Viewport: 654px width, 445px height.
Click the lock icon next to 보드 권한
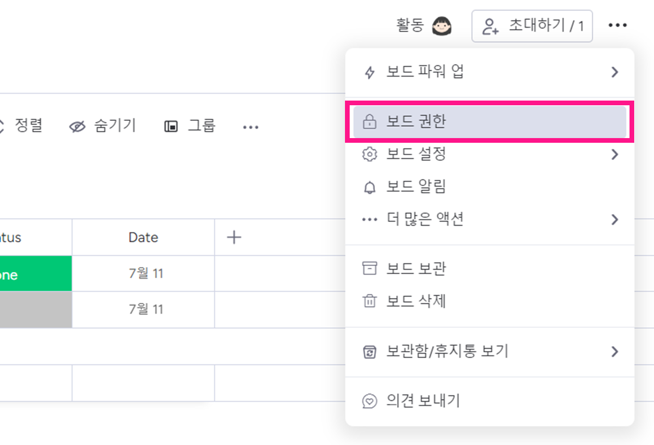369,122
